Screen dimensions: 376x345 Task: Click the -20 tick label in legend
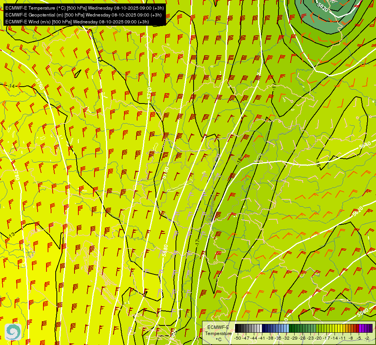coord(318,338)
